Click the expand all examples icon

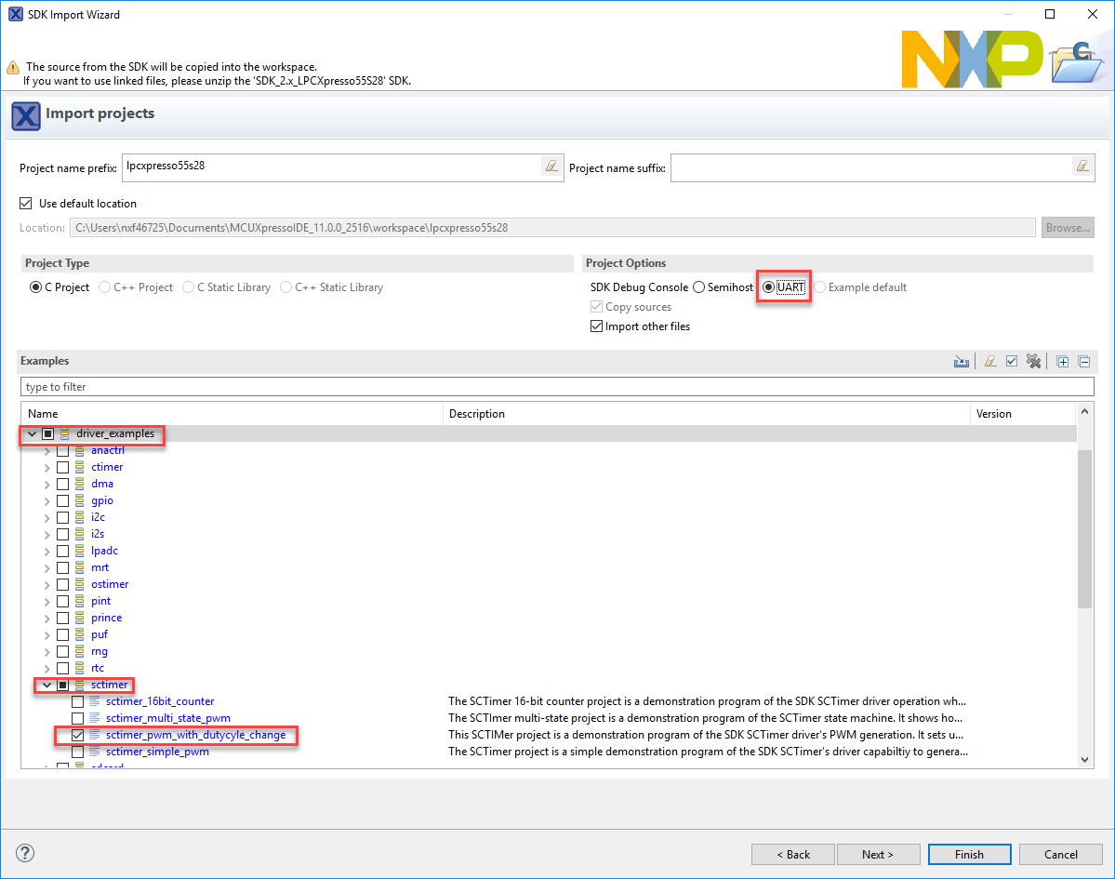click(1063, 362)
